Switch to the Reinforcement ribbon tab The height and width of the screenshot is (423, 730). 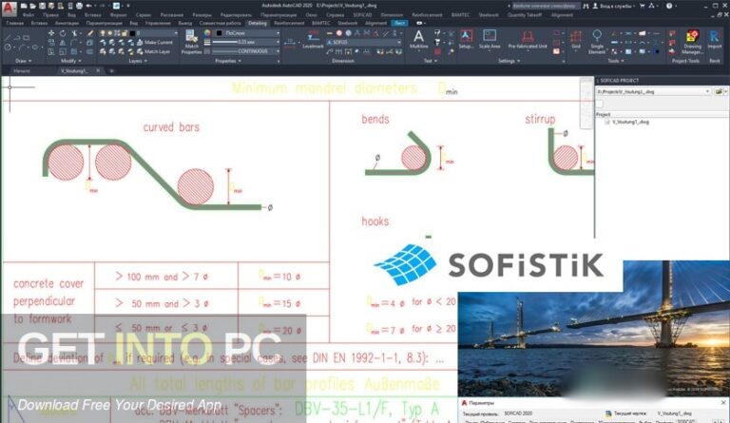[x=289, y=23]
